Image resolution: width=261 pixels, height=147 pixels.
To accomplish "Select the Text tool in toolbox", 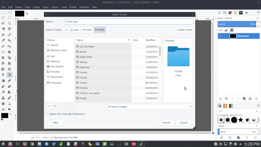I will tap(3, 75).
